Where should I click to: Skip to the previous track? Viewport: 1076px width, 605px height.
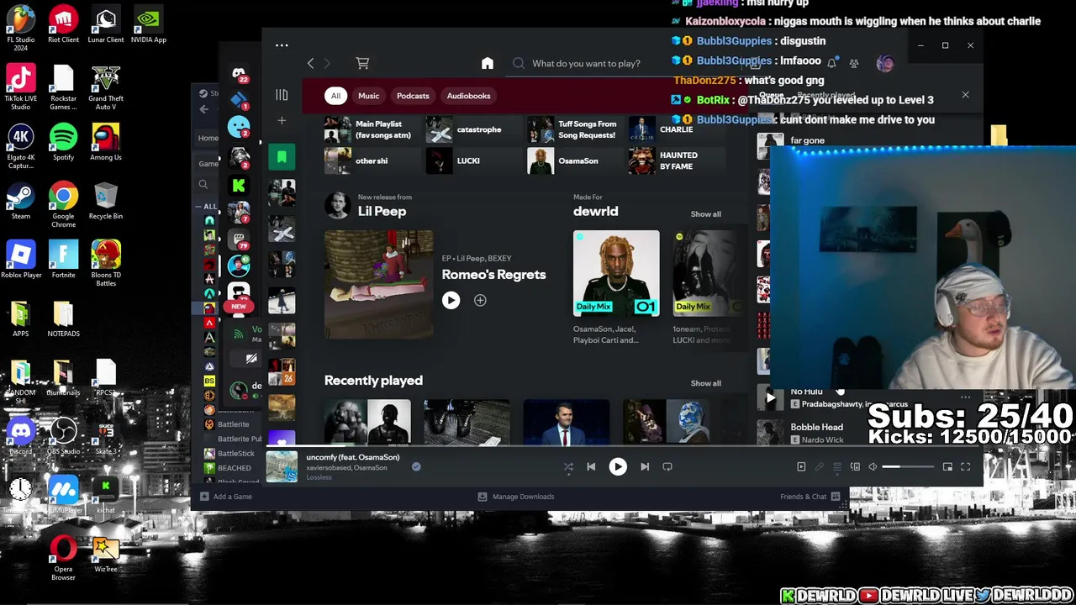pos(591,466)
